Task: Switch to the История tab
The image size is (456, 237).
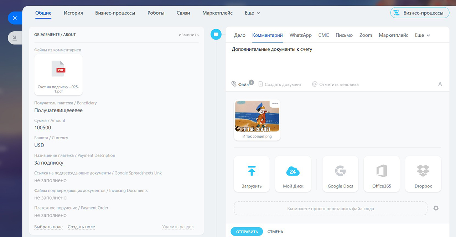Action: point(73,13)
